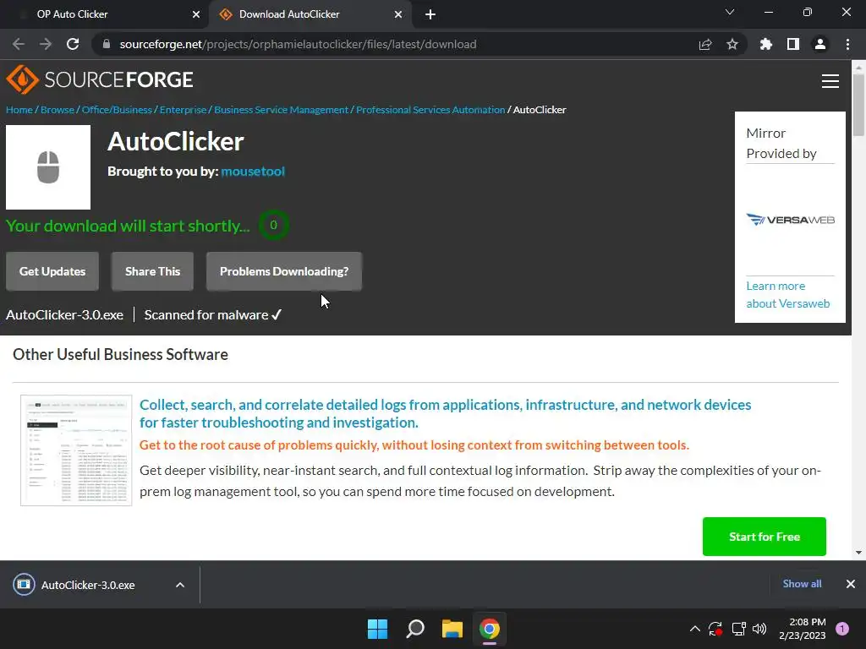The width and height of the screenshot is (866, 649).
Task: Click the Get Updates button
Action: click(x=52, y=271)
